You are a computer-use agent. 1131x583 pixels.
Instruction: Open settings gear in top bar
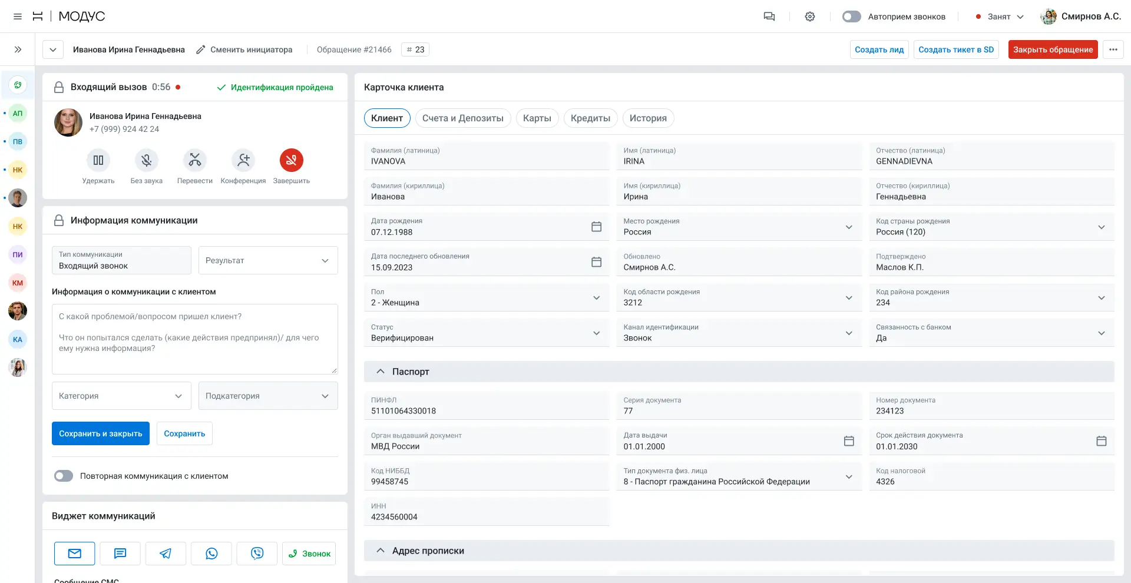point(810,16)
